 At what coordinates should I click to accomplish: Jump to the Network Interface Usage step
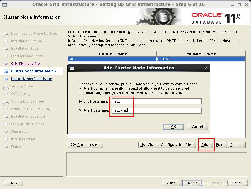(x=31, y=79)
